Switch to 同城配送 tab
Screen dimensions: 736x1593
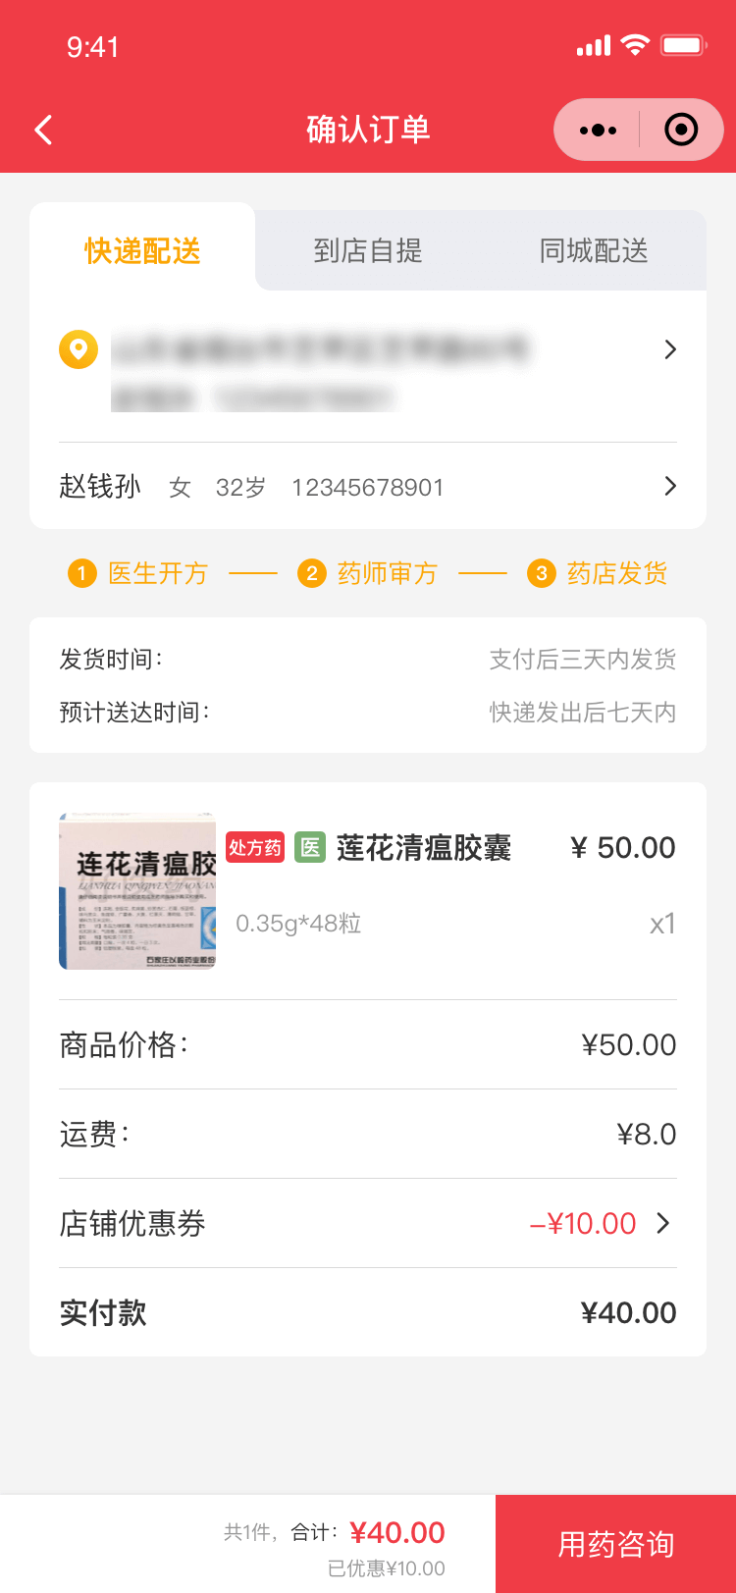click(594, 251)
